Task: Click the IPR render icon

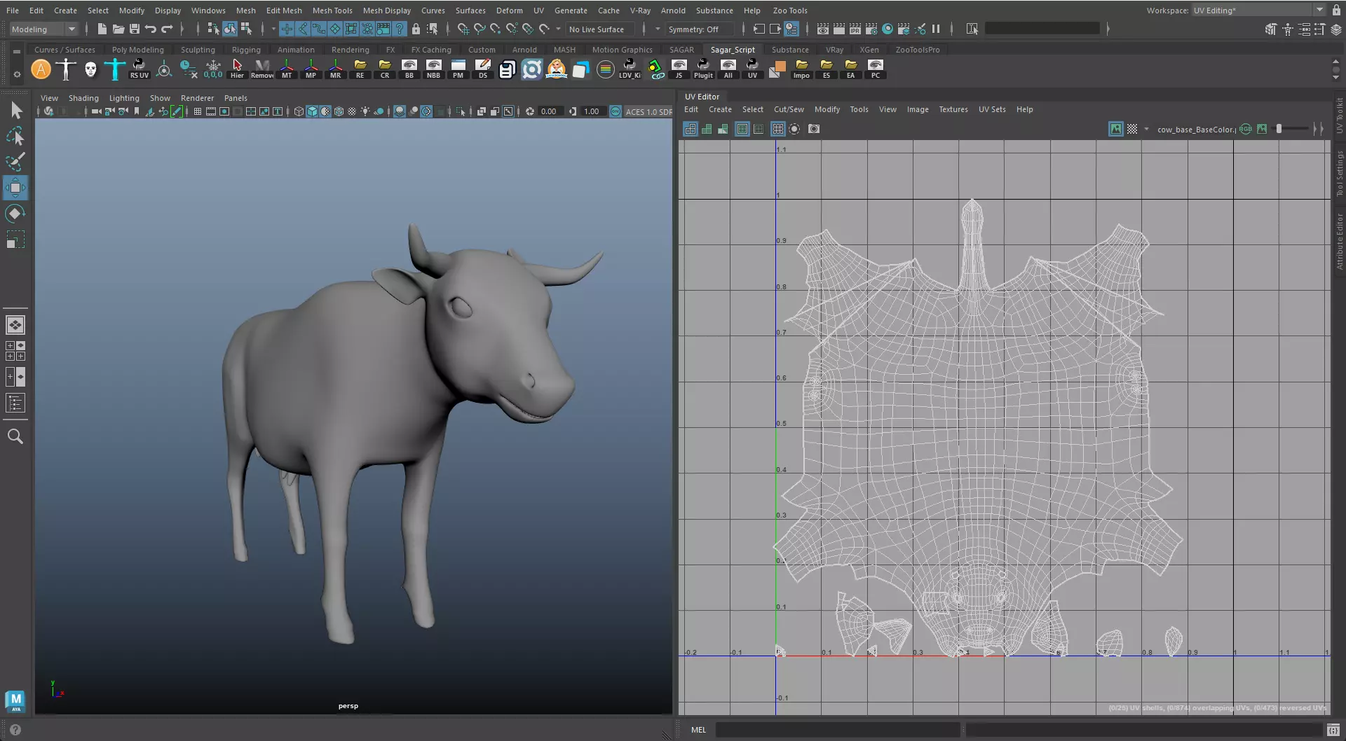Action: coord(855,29)
